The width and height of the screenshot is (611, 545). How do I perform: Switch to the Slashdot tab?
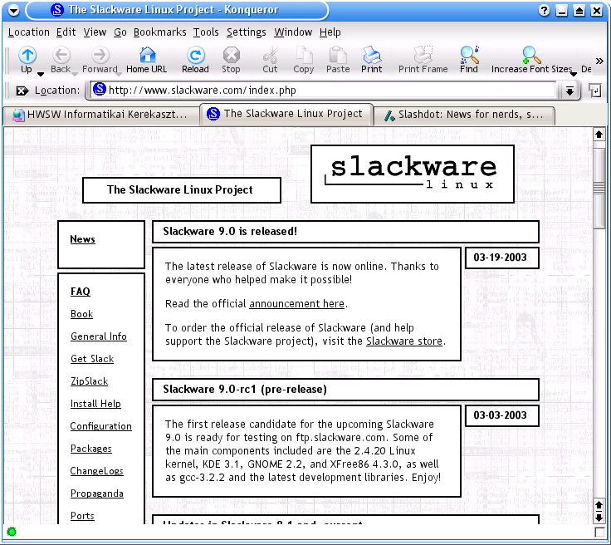tap(465, 115)
